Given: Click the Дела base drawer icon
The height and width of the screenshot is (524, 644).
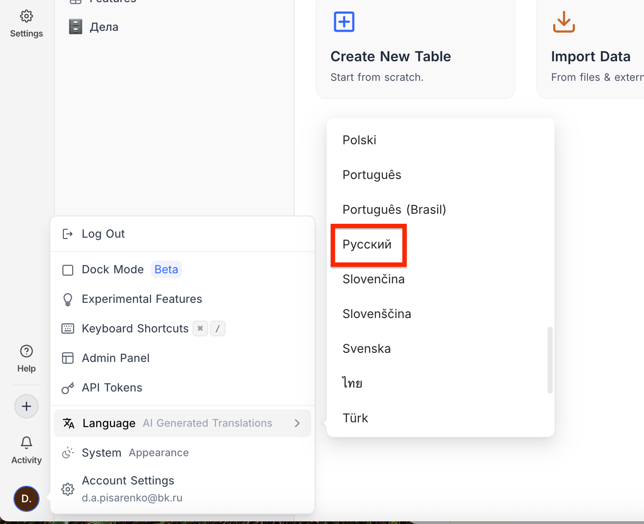Looking at the screenshot, I should (x=76, y=27).
